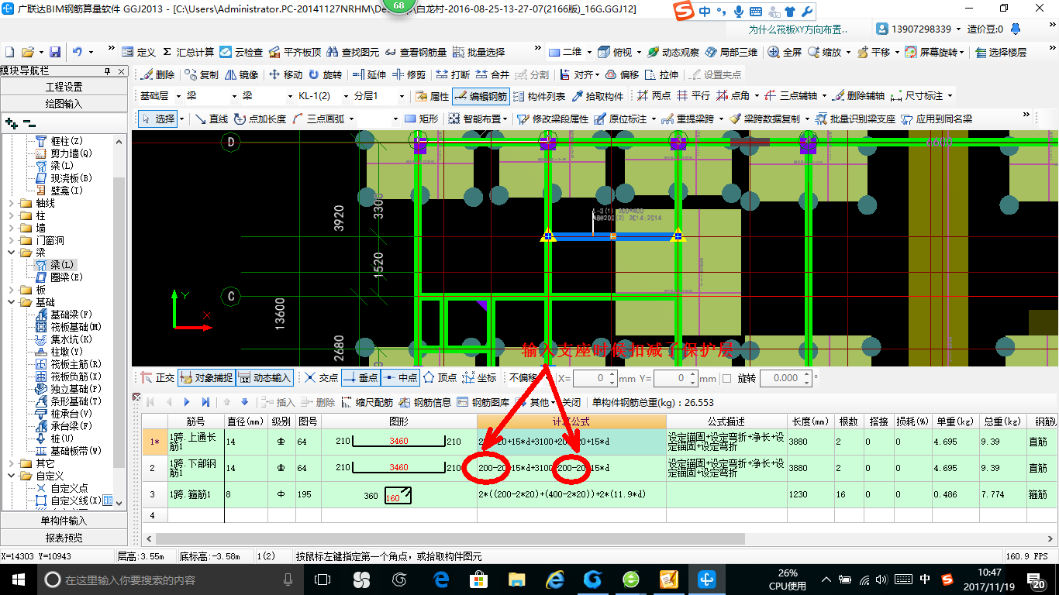The image size is (1059, 595).
Task: Click 属性 properties button
Action: click(x=433, y=96)
